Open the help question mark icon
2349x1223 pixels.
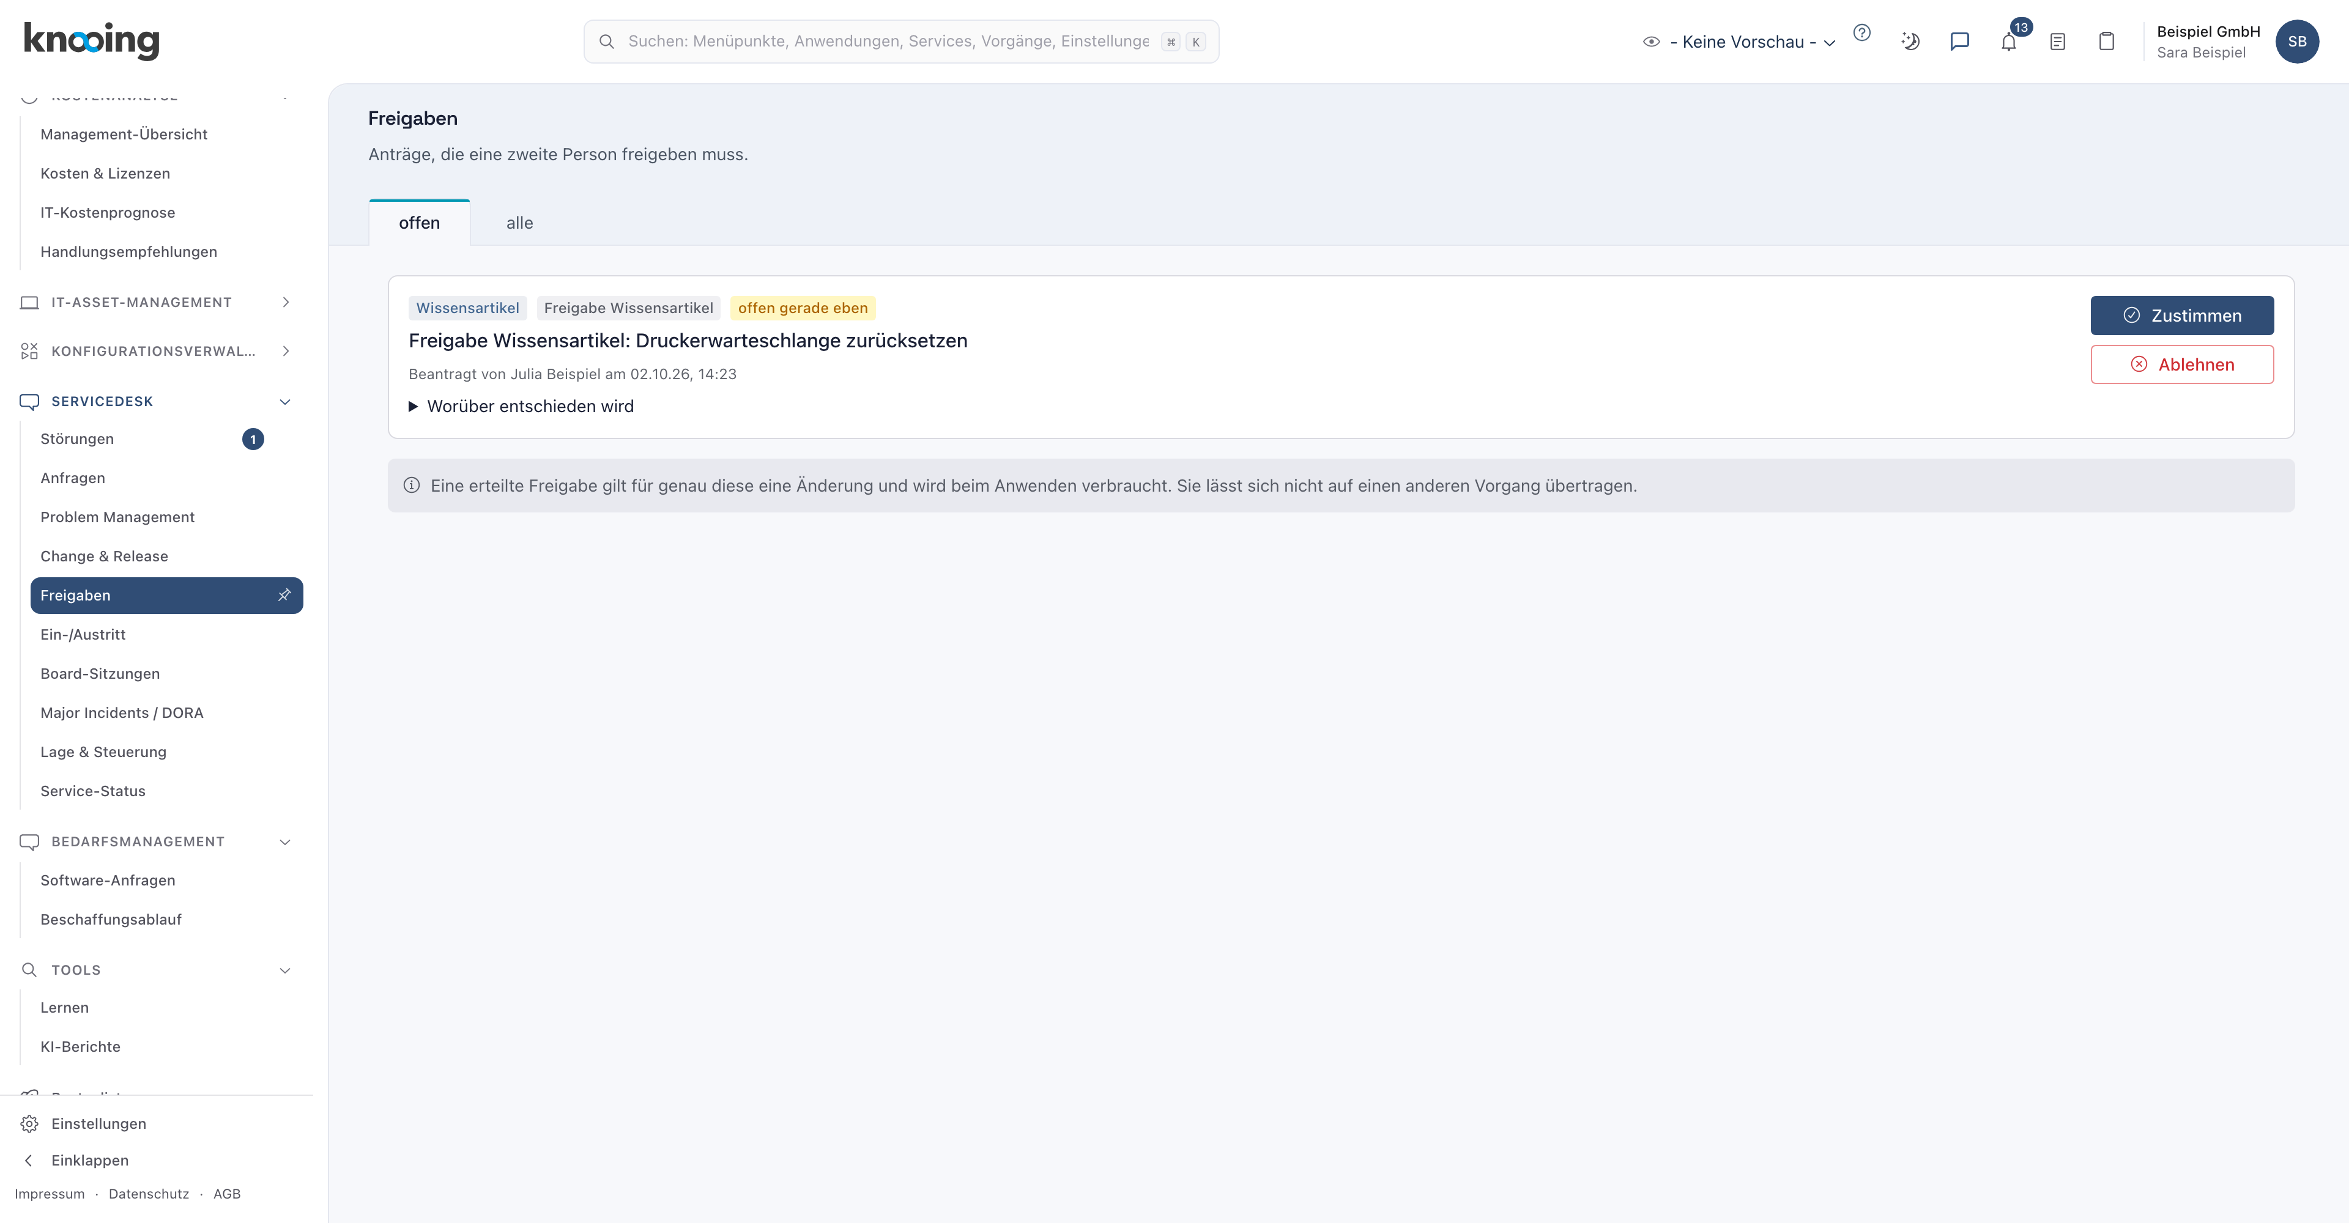tap(1862, 34)
